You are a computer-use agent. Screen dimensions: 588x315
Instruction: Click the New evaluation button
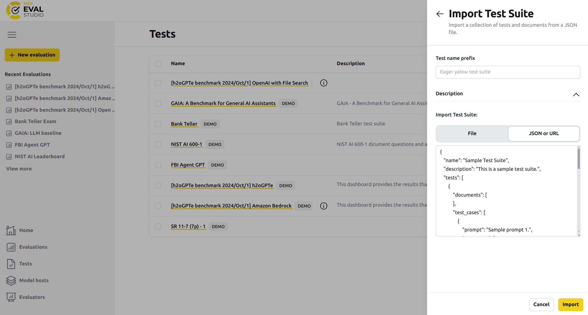pyautogui.click(x=32, y=55)
